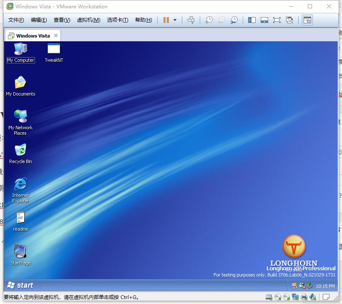The image size is (342, 304).
Task: Click the VMware Workstation title bar app icon
Action: [x=10, y=7]
